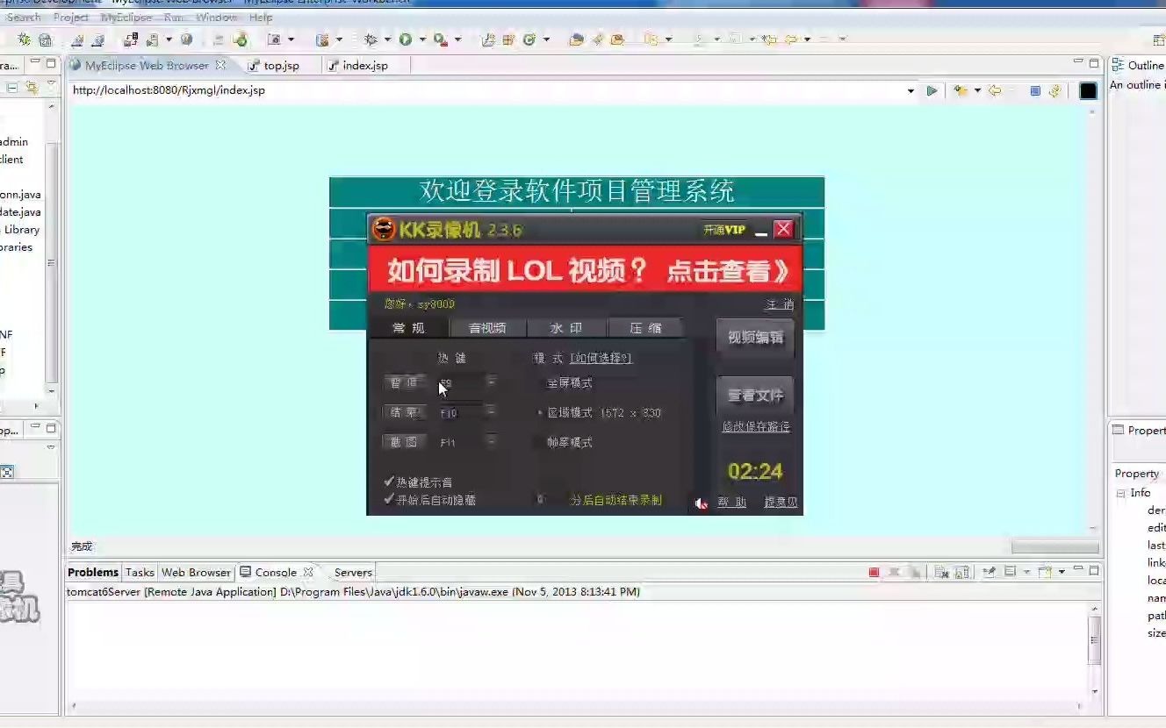Click the Pin Console icon
Screen dimensions: 1166x728
(990, 572)
